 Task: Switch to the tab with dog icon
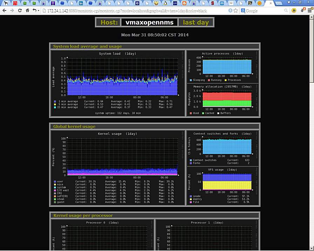coord(6,3)
